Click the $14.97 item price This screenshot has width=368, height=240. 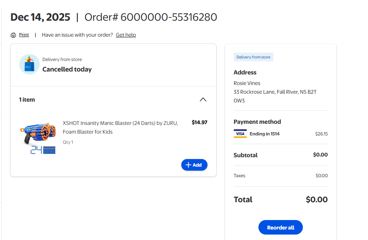(x=199, y=122)
